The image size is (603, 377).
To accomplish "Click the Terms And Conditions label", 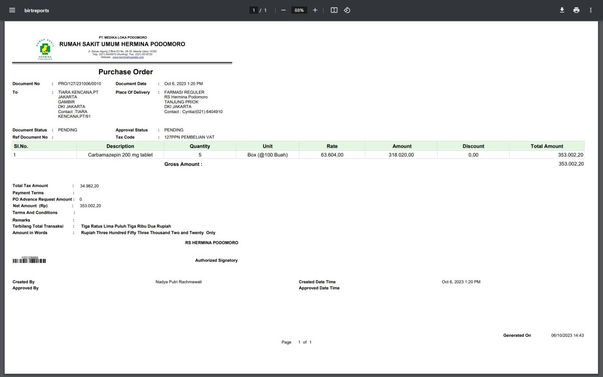I will click(35, 213).
